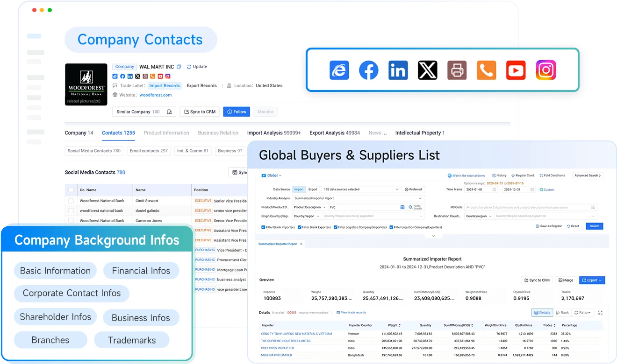Check the Cameron Jones row checkbox
This screenshot has width=617, height=364.
pyautogui.click(x=71, y=221)
